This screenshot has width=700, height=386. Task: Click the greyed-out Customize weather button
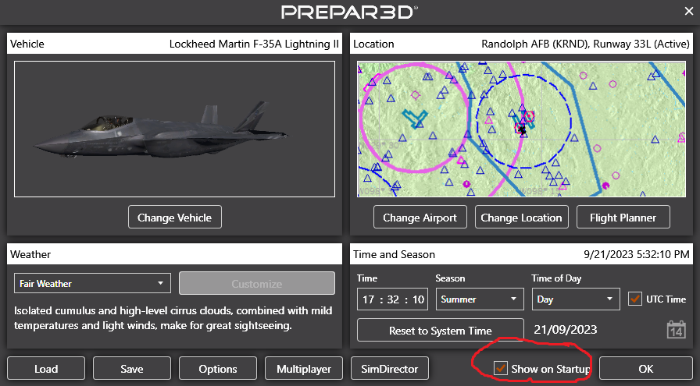click(257, 284)
